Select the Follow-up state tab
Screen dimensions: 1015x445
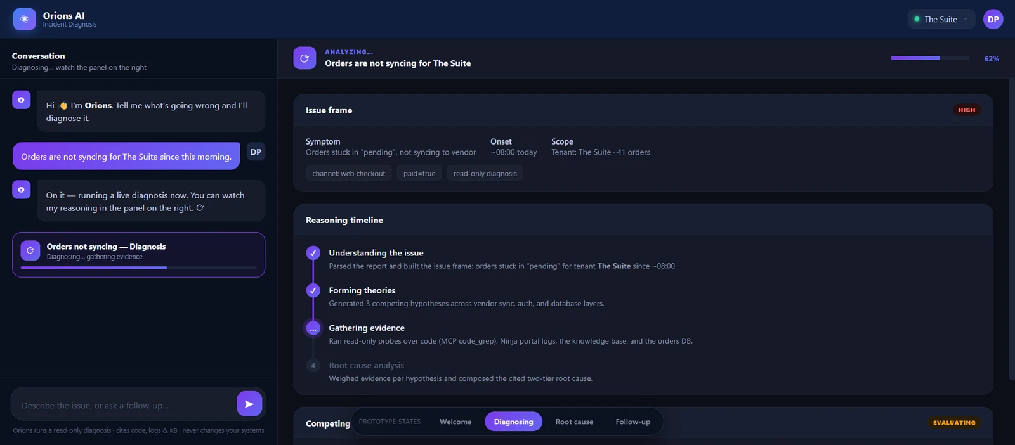point(632,422)
